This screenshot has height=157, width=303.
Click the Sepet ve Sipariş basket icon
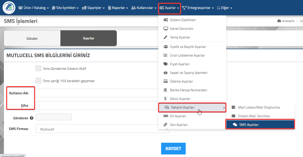(x=165, y=73)
